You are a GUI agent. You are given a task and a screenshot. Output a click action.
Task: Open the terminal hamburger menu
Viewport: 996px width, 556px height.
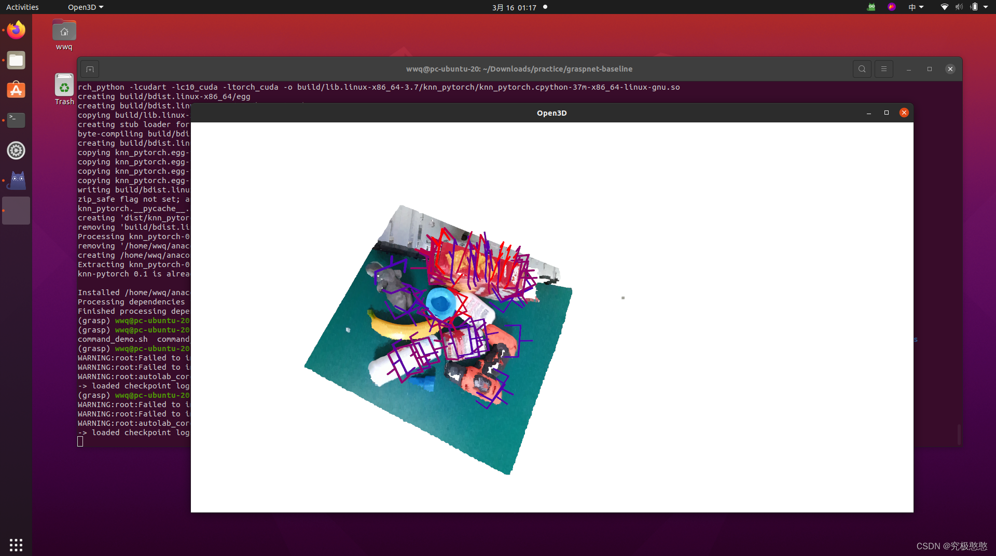point(883,68)
